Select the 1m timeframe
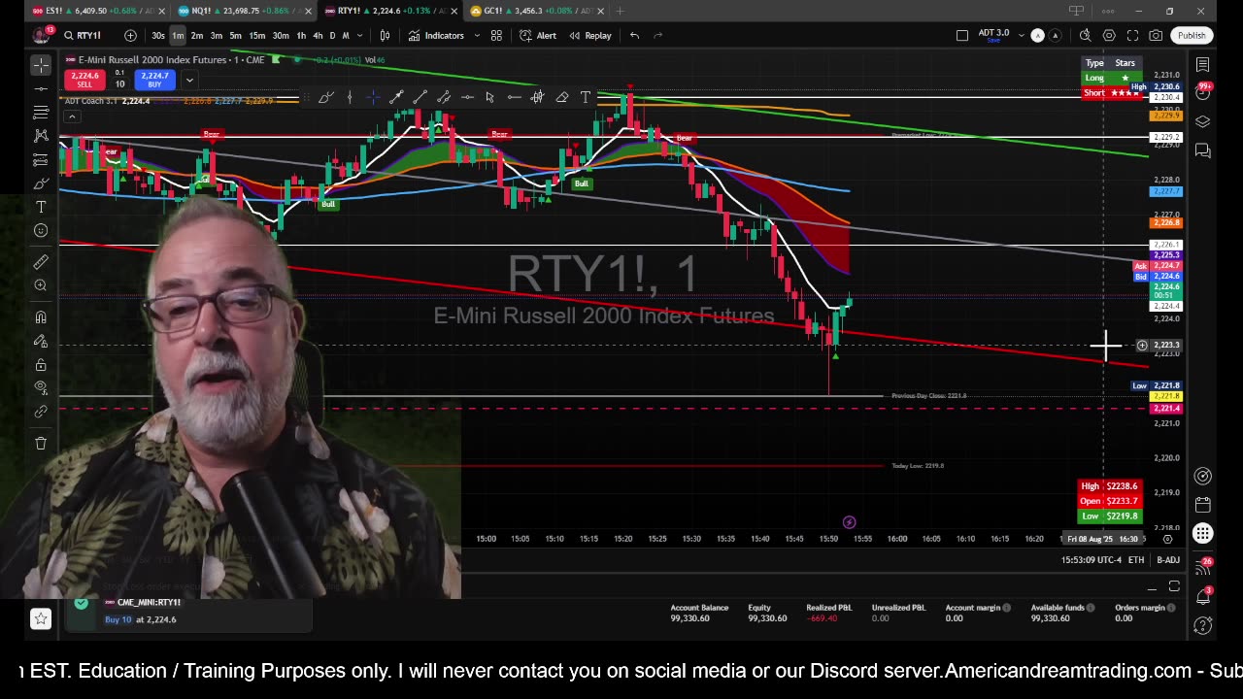The image size is (1243, 699). [178, 36]
